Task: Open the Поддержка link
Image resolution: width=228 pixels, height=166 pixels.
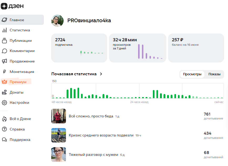Action: (x=20, y=140)
